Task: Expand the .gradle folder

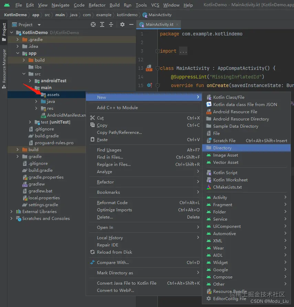Action: coord(18,39)
